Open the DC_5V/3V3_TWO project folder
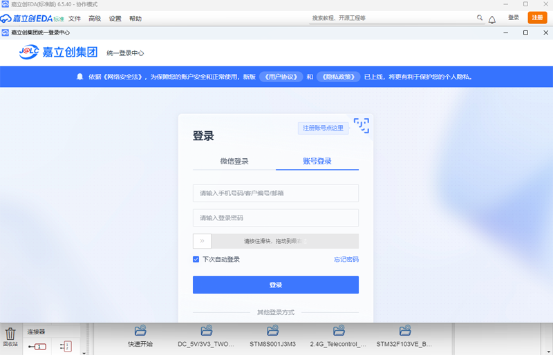Viewport: 553px width, 355px height. point(206,336)
